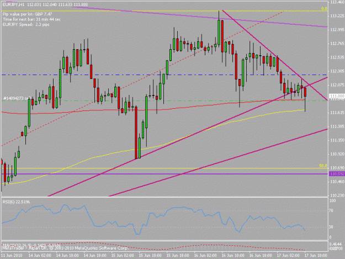345x259 pixels.
Task: Click the 112.535 price scale value
Action: pyautogui.click(x=337, y=57)
